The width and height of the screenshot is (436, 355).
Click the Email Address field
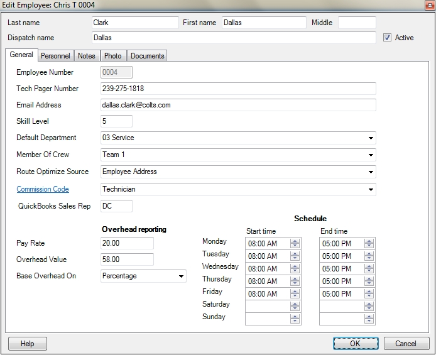(238, 105)
